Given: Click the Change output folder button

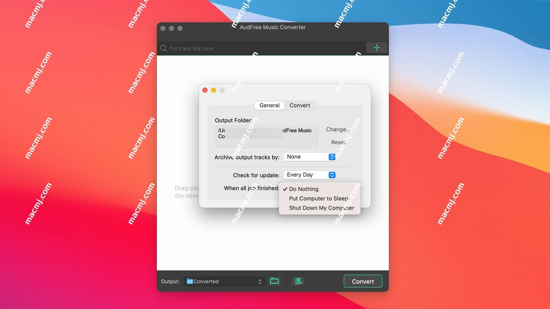Looking at the screenshot, I should coord(338,129).
